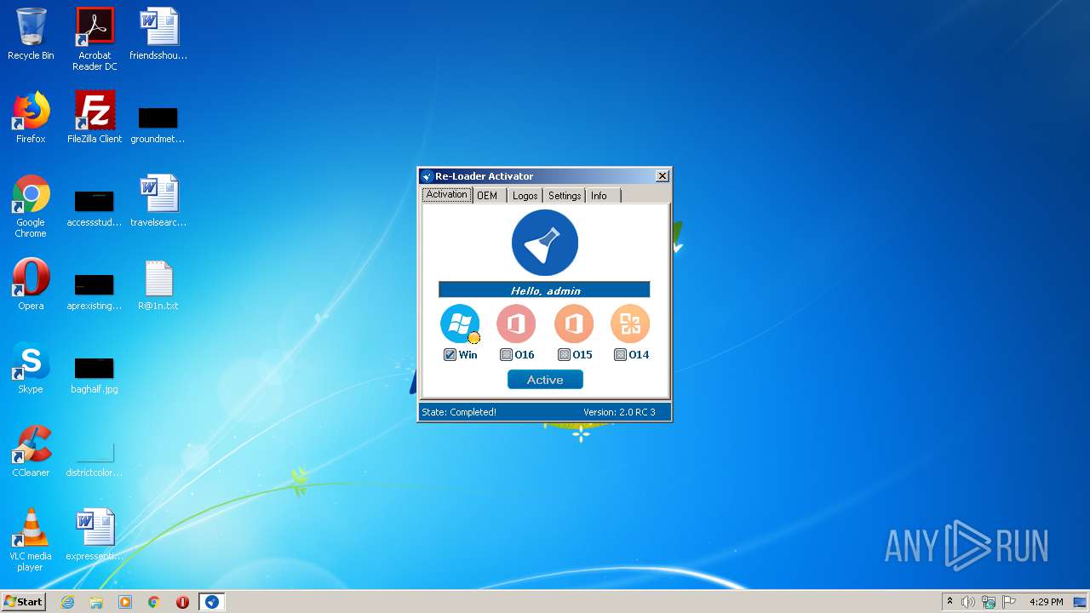Open Acrobat Reader DC shortcut

pos(95,39)
